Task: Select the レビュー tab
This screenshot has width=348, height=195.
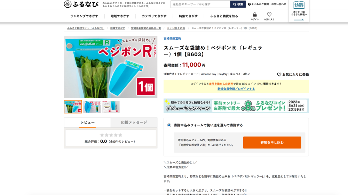Action: point(87,122)
